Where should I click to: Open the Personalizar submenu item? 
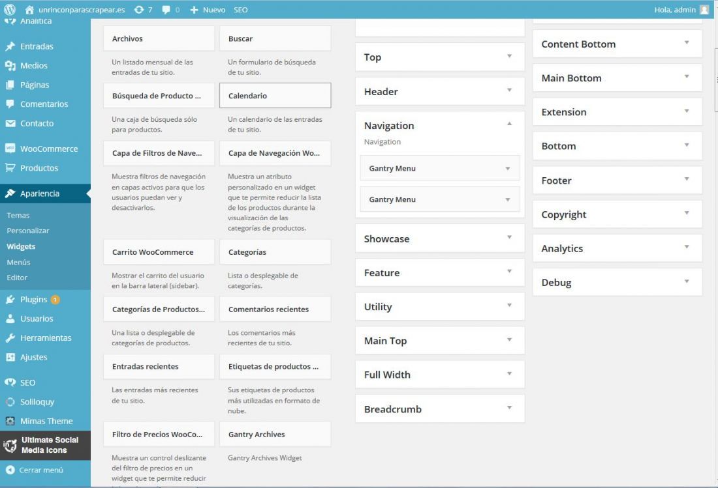28,231
